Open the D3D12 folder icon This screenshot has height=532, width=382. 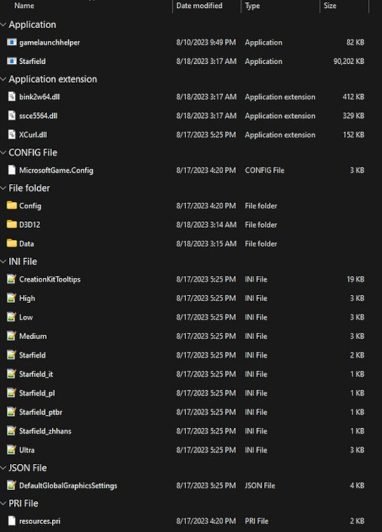click(11, 225)
